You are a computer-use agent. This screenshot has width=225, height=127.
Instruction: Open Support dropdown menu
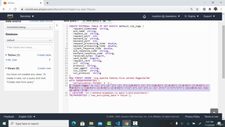pos(209,16)
